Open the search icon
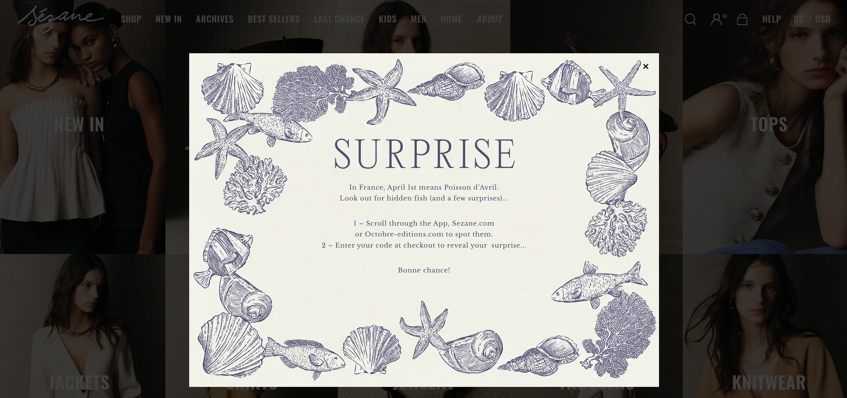847x398 pixels. 690,19
